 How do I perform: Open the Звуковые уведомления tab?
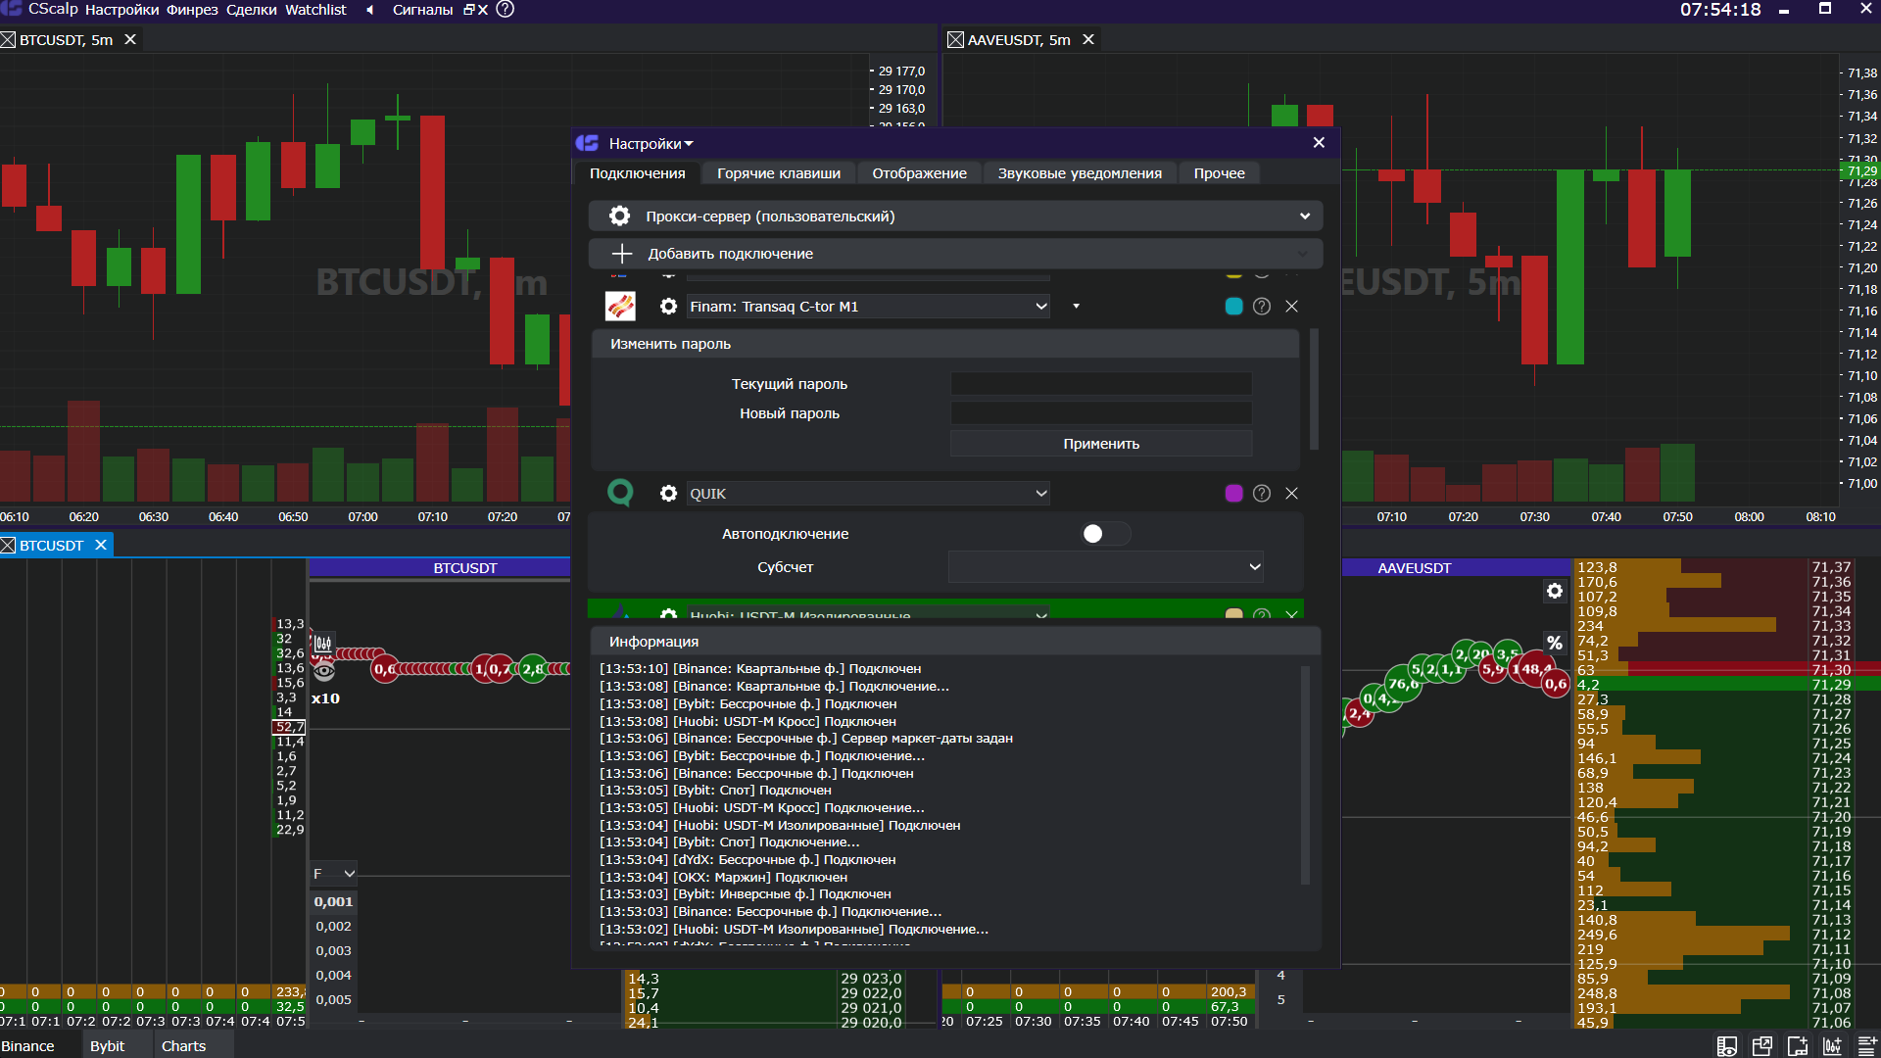point(1079,173)
